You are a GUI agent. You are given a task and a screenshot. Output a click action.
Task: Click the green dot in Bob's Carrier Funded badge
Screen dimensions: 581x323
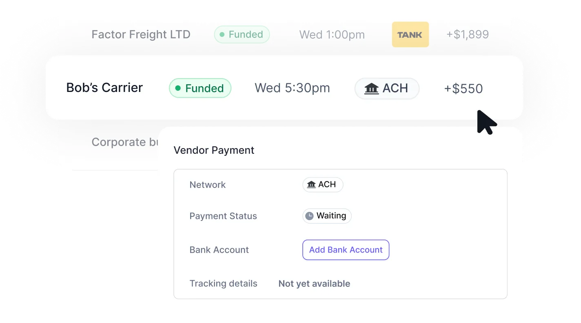tap(177, 88)
